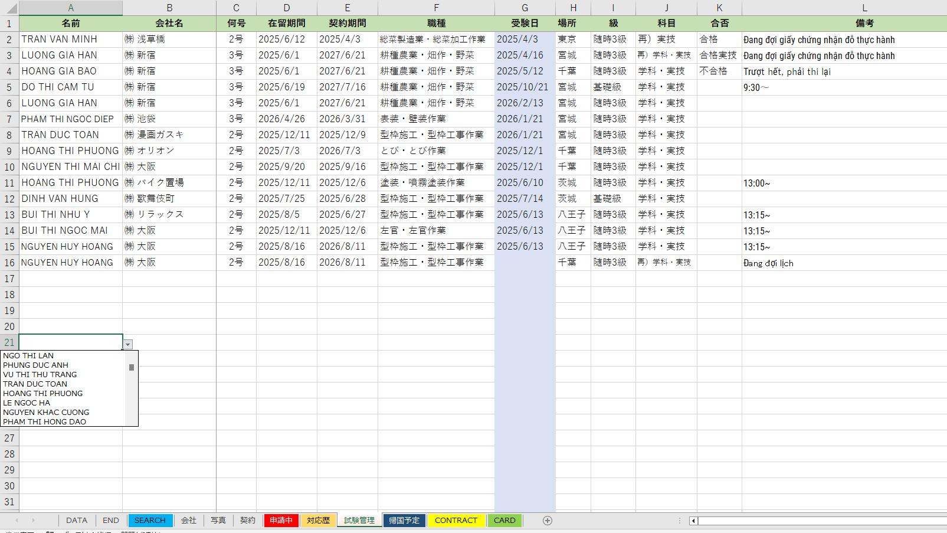The image size is (947, 533).
Task: Switch to the SEARCH sheet tab
Action: click(150, 521)
